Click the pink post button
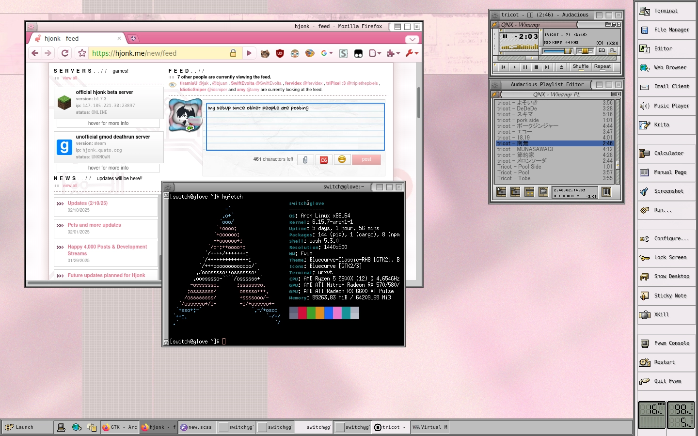The width and height of the screenshot is (698, 436). (x=366, y=159)
